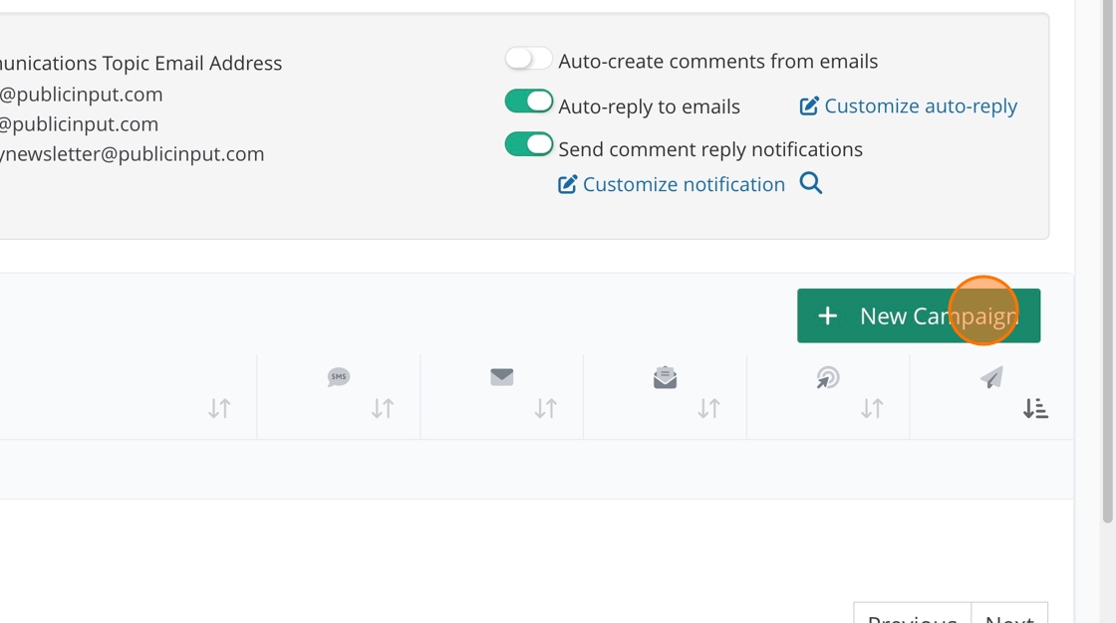
Task: Open the Customize notification link
Action: click(x=684, y=185)
